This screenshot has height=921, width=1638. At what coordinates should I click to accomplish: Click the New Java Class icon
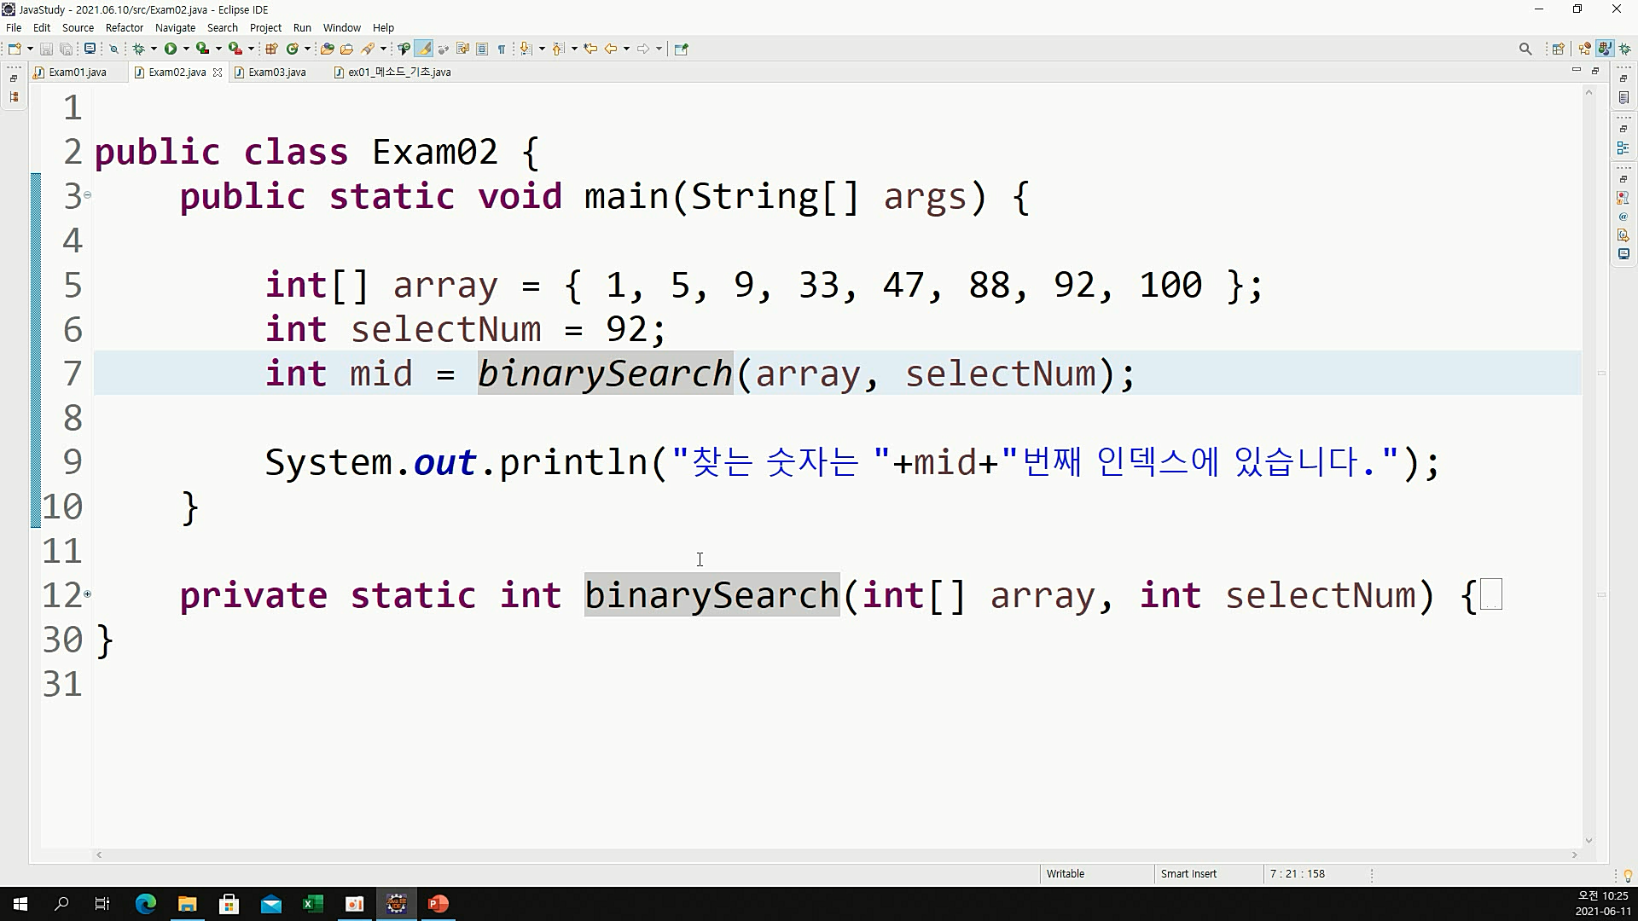(292, 49)
